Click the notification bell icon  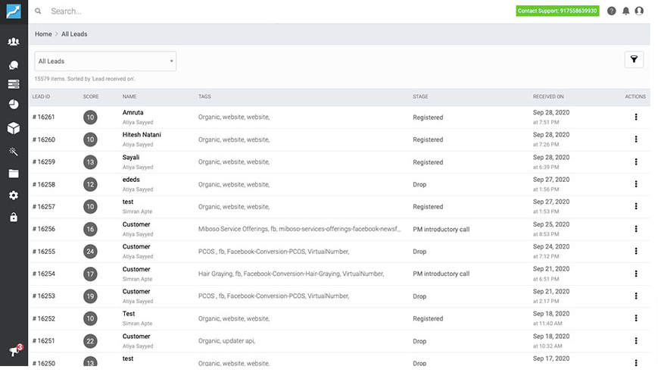pos(625,11)
